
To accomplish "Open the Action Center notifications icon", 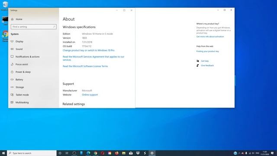I will (272, 153).
